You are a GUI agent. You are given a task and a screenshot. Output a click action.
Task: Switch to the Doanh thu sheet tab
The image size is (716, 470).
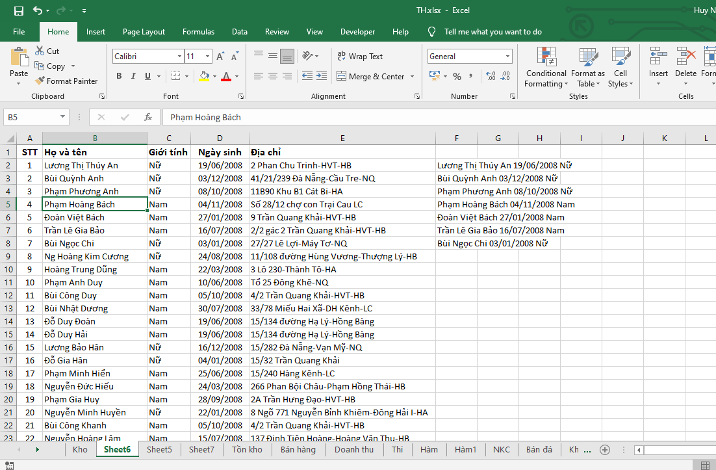point(353,450)
